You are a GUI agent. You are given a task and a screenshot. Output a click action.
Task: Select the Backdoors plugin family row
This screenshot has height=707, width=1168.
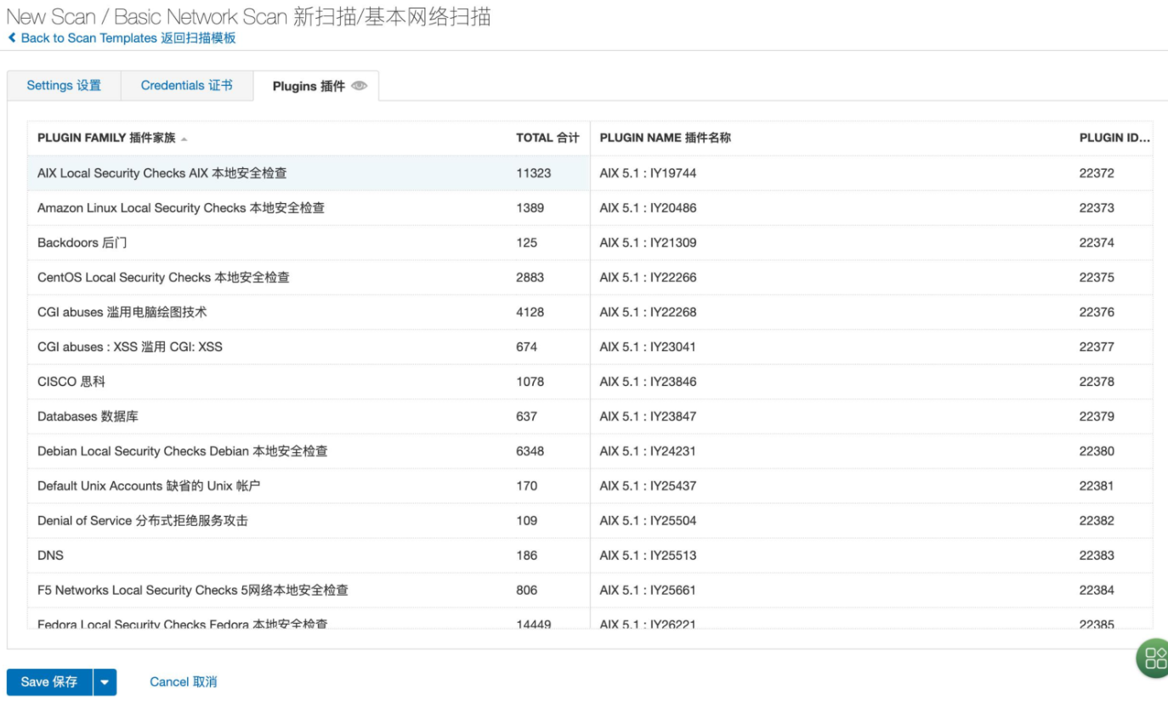[82, 243]
